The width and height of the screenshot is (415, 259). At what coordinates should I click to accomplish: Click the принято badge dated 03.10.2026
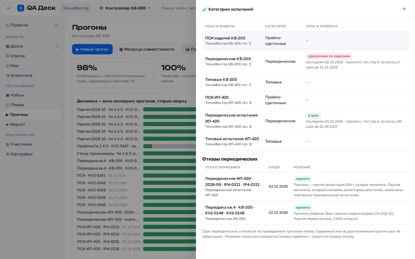click(303, 179)
